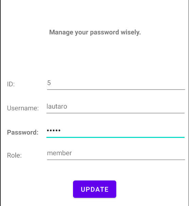This screenshot has height=206, width=189.
Task: Place cursor on the text 'member'
Action: click(59, 153)
